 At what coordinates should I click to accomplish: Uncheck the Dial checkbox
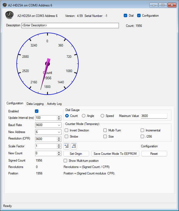(x=125, y=16)
